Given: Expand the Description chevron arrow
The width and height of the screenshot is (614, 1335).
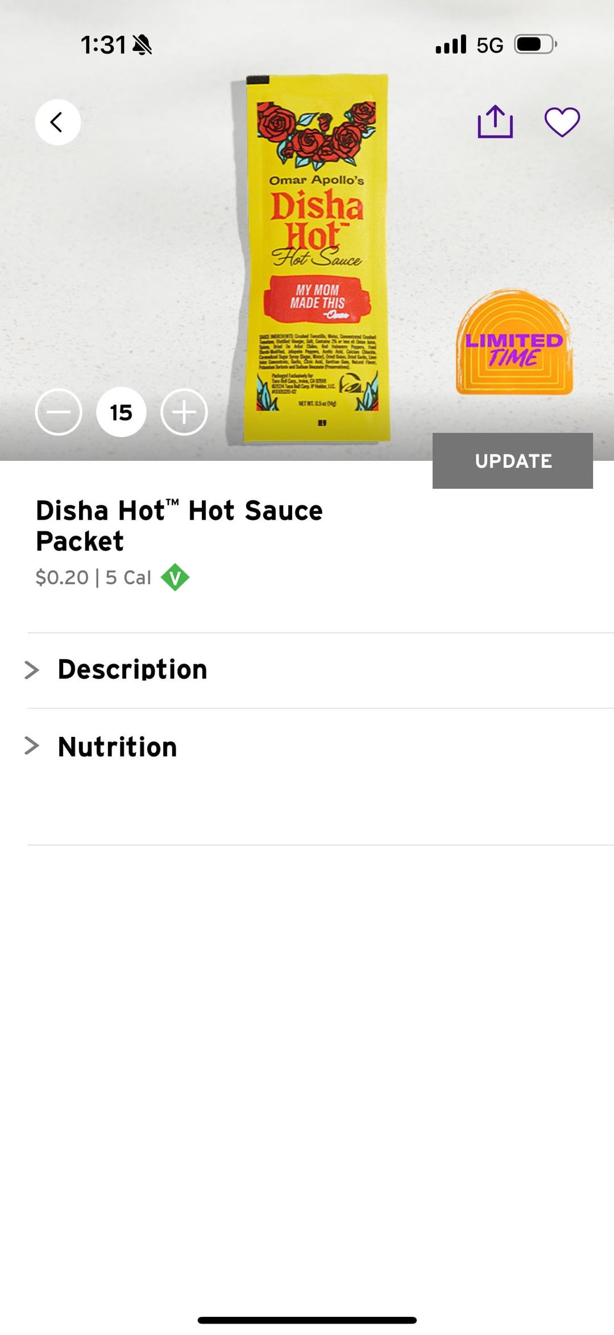Looking at the screenshot, I should (x=32, y=670).
